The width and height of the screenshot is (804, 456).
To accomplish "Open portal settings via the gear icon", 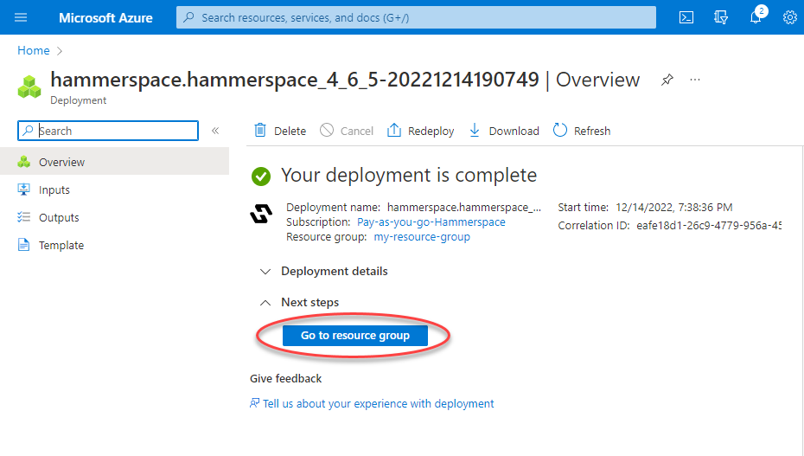I will [x=789, y=17].
